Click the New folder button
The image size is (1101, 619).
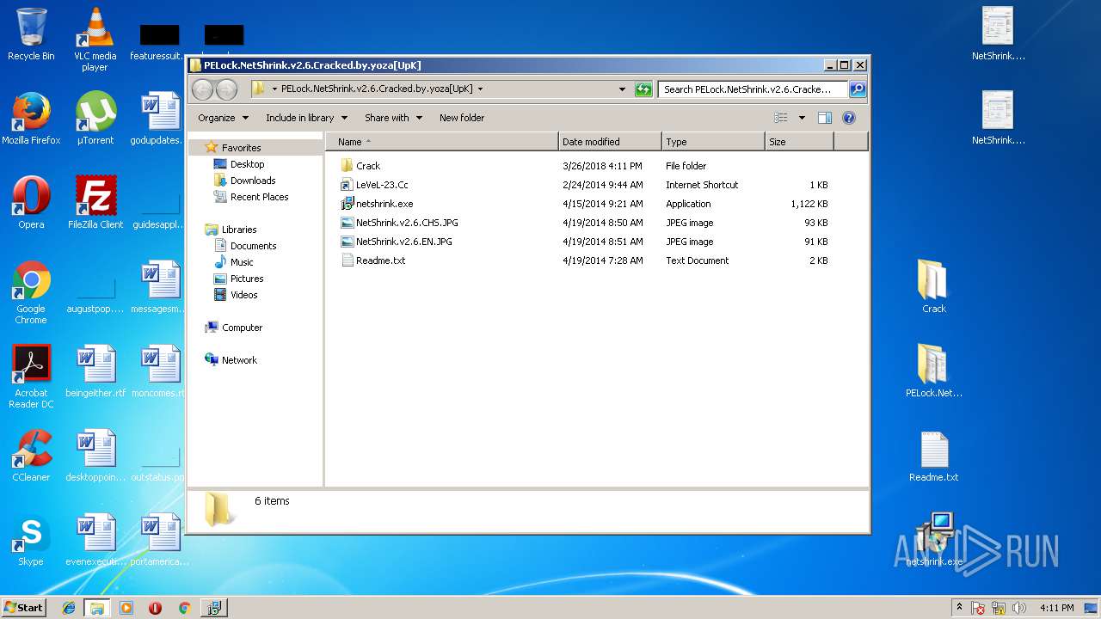(x=462, y=118)
